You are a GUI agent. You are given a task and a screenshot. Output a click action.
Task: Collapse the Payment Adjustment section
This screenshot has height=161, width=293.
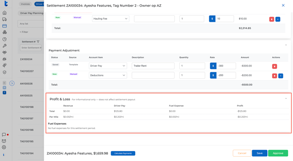286,45
